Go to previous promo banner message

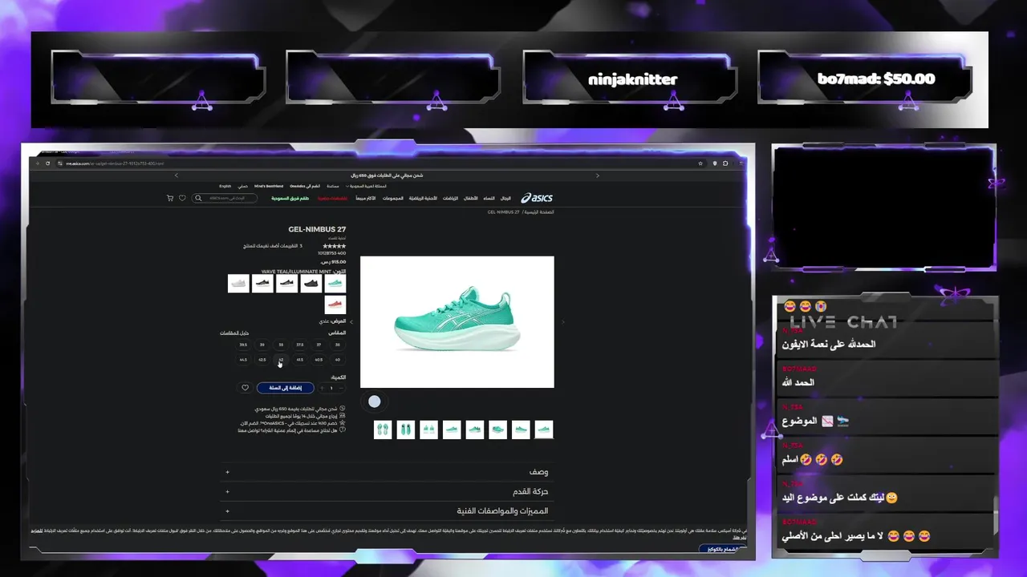tap(177, 176)
